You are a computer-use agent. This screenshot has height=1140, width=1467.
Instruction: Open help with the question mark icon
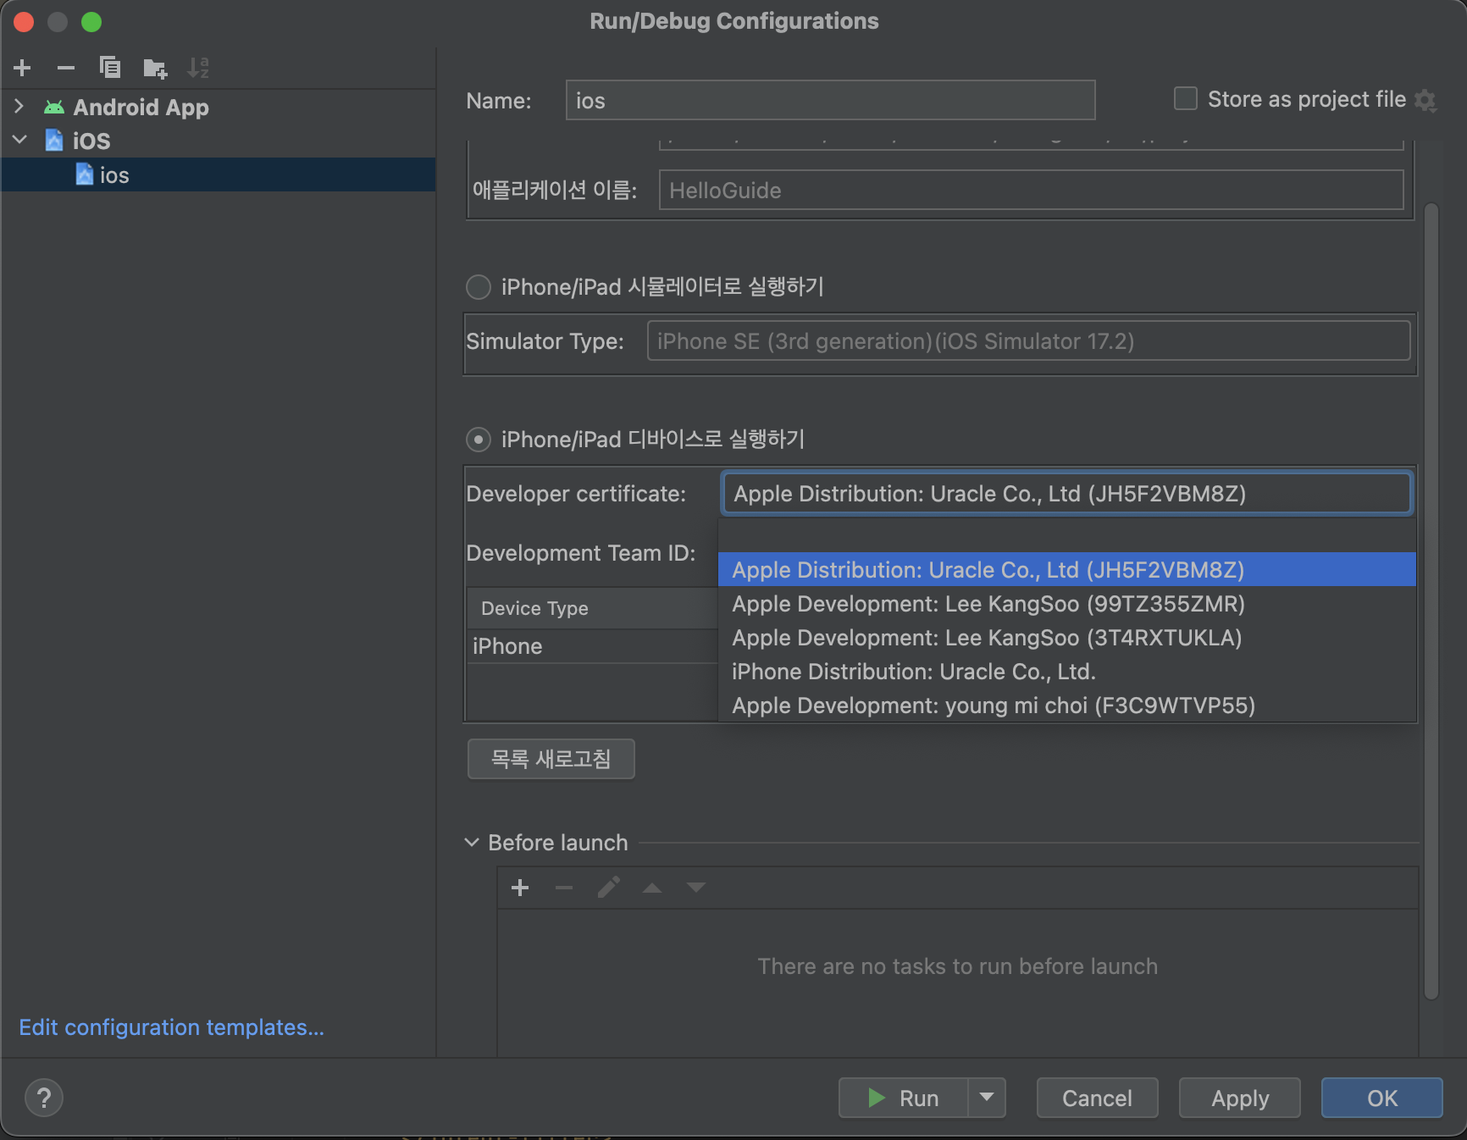coord(44,1098)
